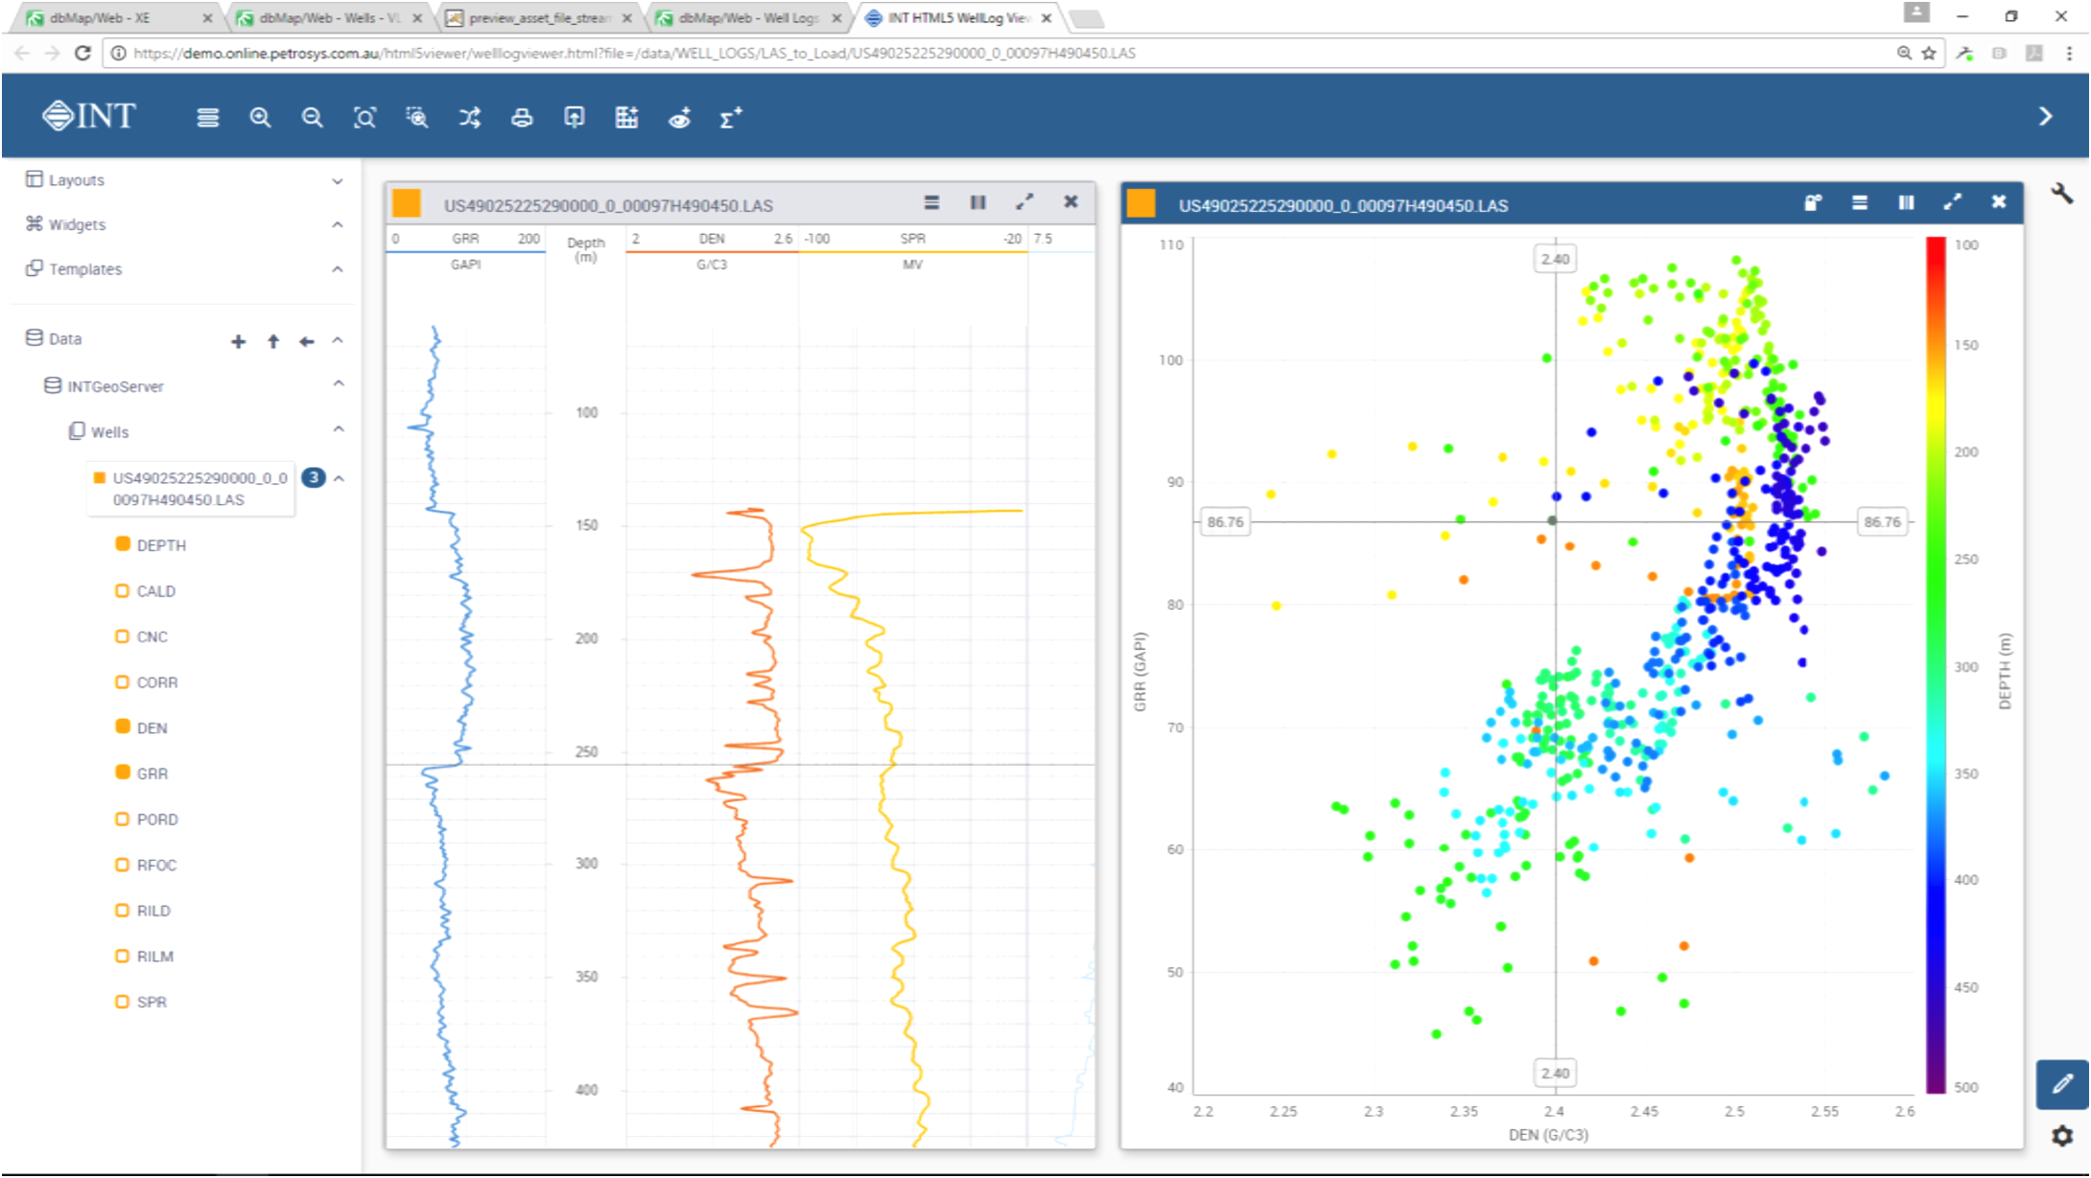The width and height of the screenshot is (2091, 1178).
Task: Click the orange well log color swatch
Action: [407, 203]
